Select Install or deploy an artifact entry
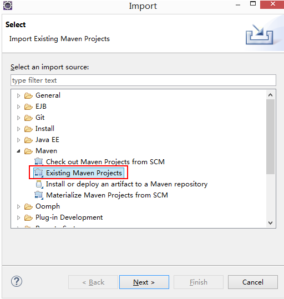The height and width of the screenshot is (299, 284). coord(126,184)
